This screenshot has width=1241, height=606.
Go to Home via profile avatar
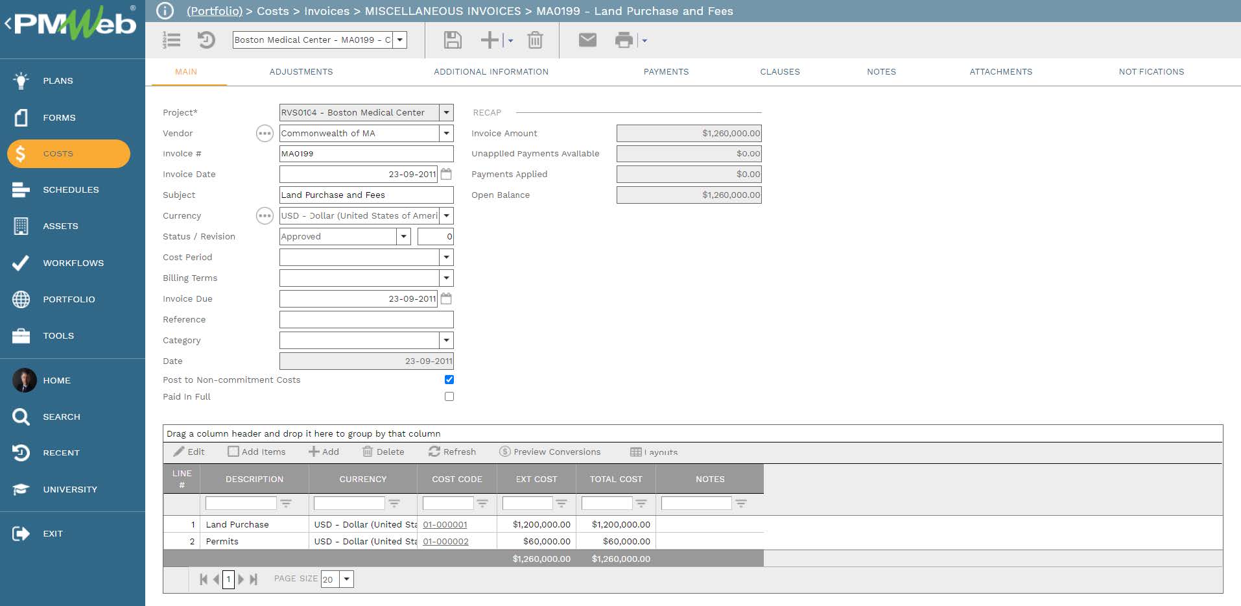pyautogui.click(x=25, y=380)
